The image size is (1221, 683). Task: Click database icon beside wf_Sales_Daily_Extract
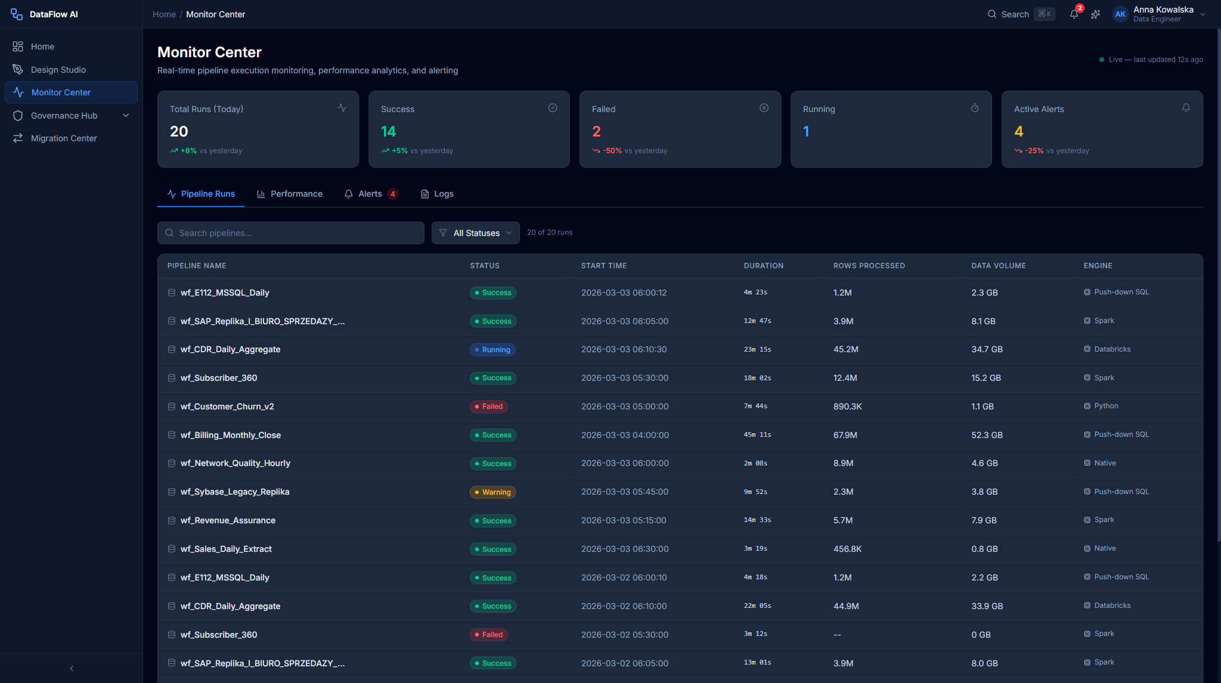(172, 549)
